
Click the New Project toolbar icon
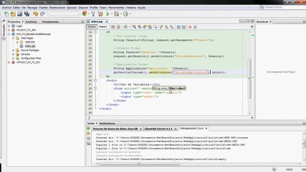pyautogui.click(x=13, y=14)
